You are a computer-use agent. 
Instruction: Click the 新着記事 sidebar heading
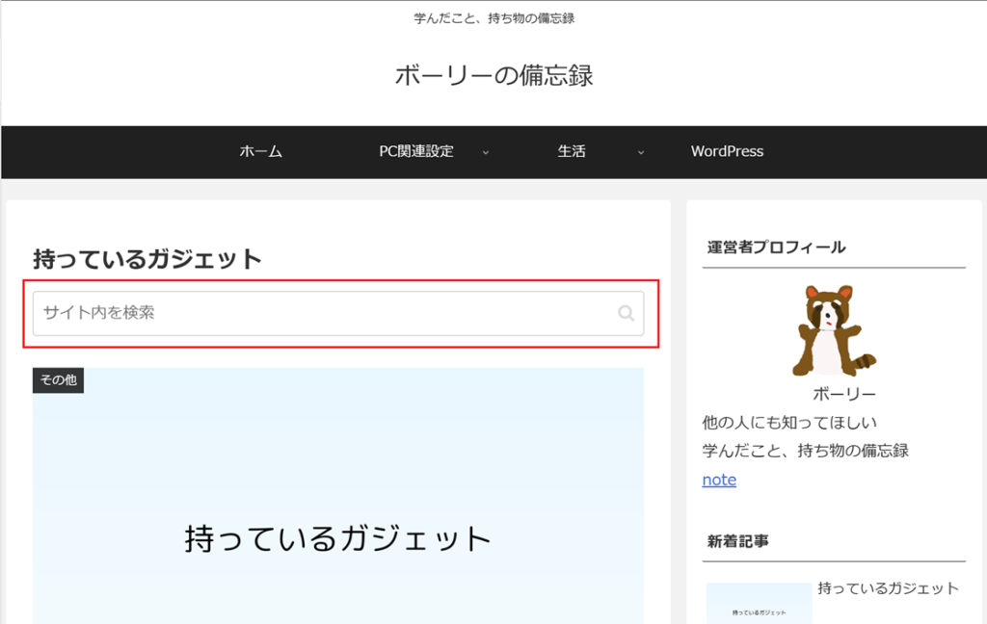[x=737, y=541]
